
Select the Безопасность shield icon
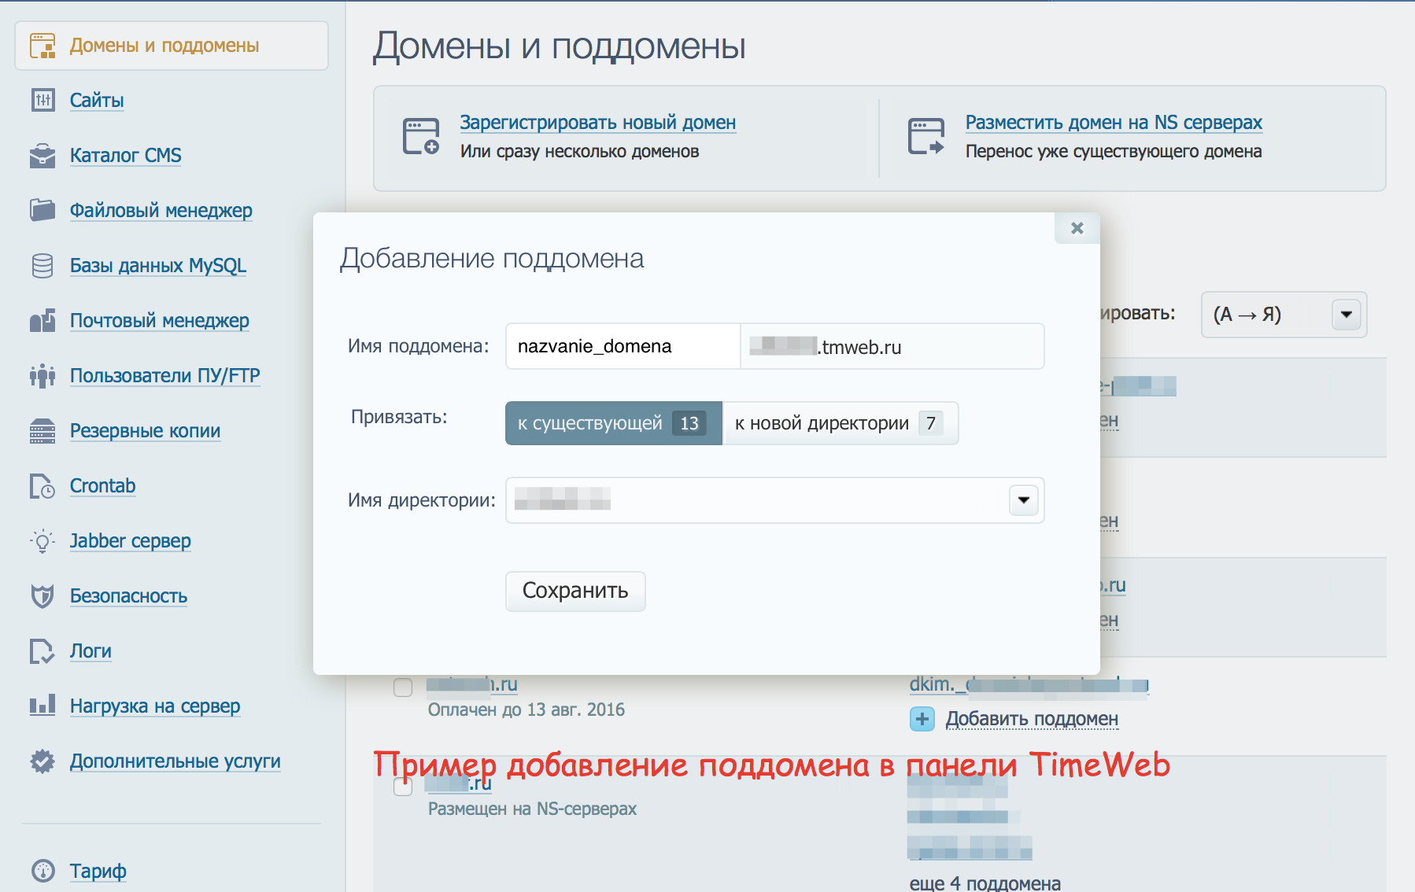(x=44, y=595)
